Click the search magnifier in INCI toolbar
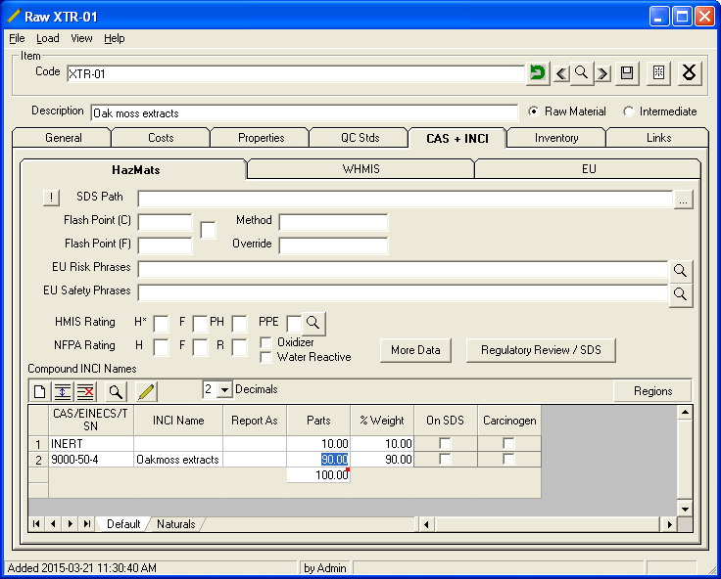721x579 pixels. click(x=116, y=391)
